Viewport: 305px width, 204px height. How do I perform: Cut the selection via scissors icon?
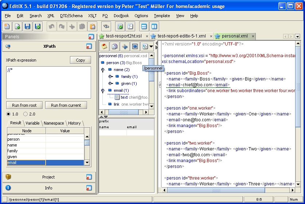(72, 27)
